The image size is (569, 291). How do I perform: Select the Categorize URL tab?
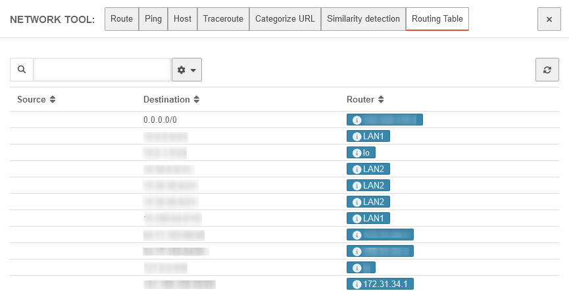tap(285, 19)
